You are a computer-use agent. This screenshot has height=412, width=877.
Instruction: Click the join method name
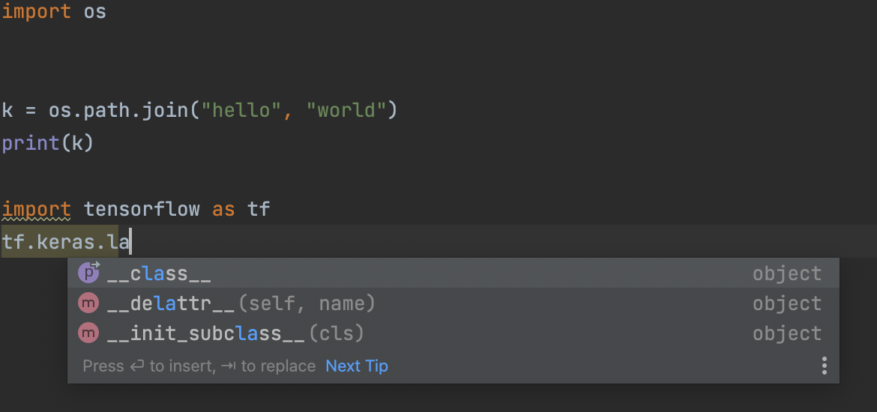pyautogui.click(x=165, y=110)
